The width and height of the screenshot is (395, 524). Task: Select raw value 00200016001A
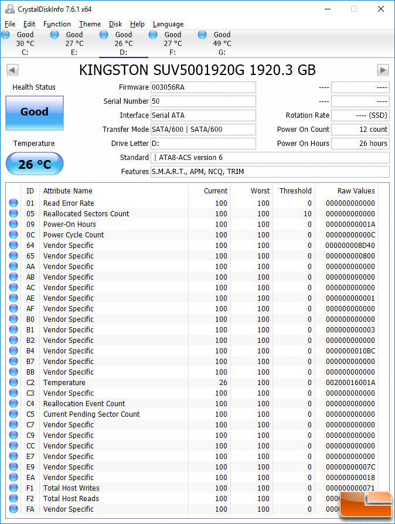(x=350, y=382)
